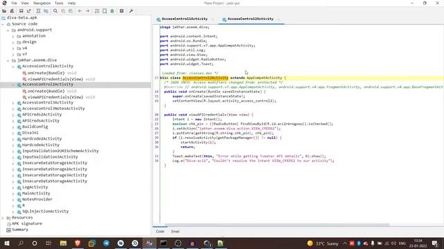
Task: Select onCreate(Bundle) under AccessControl2Activity
Action: tap(46, 91)
